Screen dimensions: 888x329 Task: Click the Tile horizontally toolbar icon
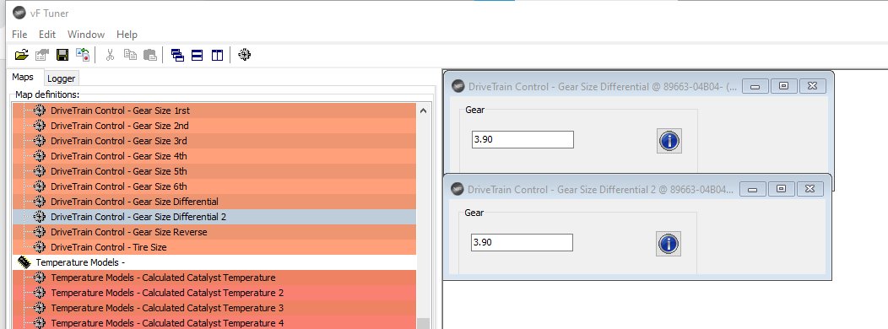click(197, 55)
